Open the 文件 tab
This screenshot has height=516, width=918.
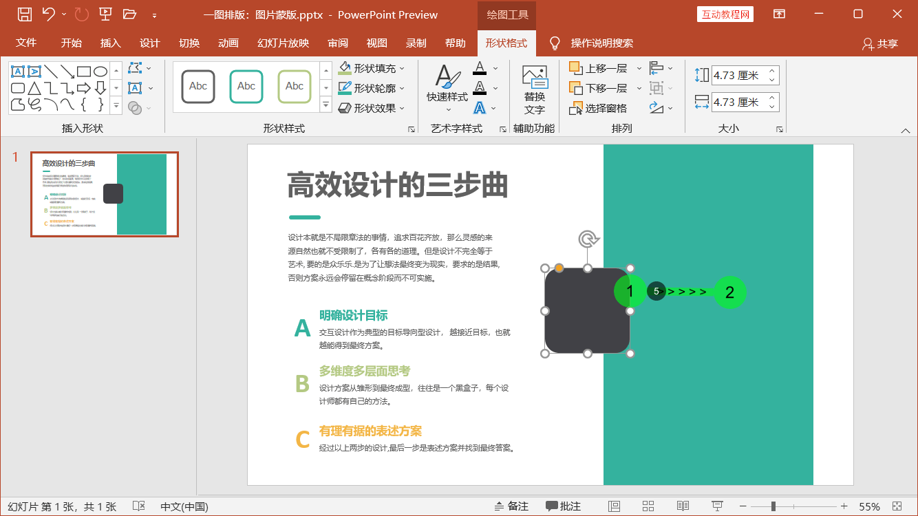26,43
